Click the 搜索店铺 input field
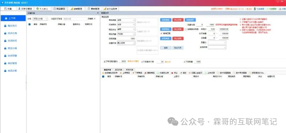The height and width of the screenshot is (133, 286). point(74,19)
